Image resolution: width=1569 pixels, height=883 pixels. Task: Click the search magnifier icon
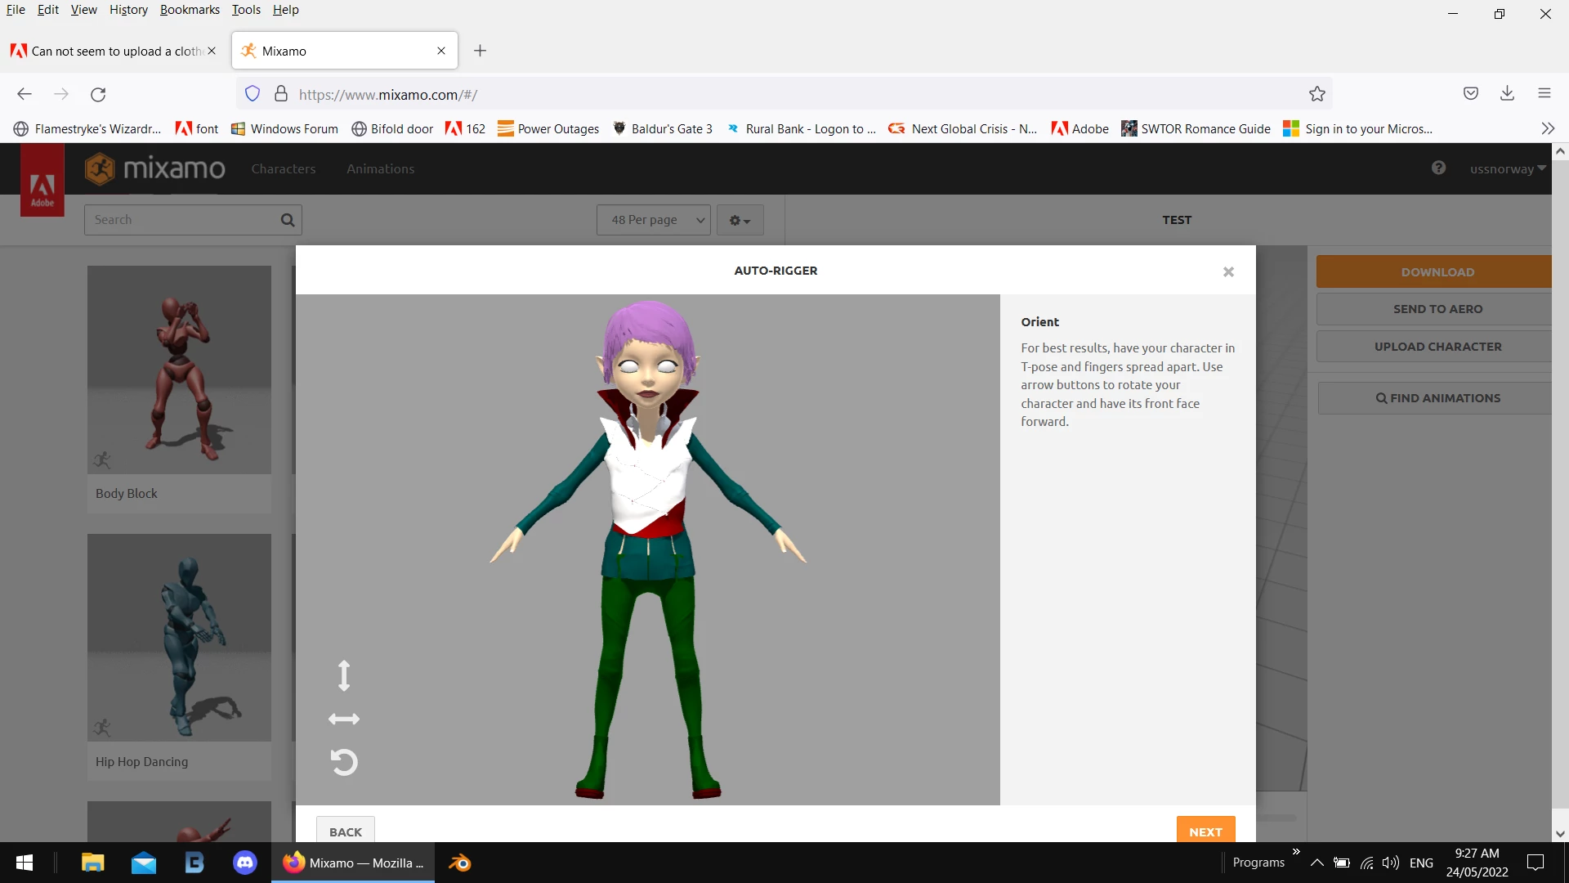(287, 220)
